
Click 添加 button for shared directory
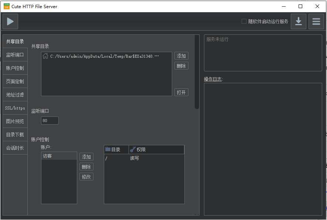(x=181, y=56)
